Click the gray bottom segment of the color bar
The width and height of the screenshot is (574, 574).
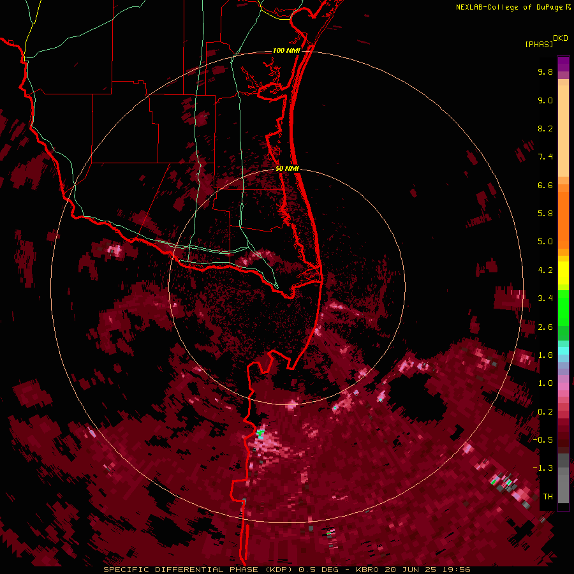tap(563, 480)
